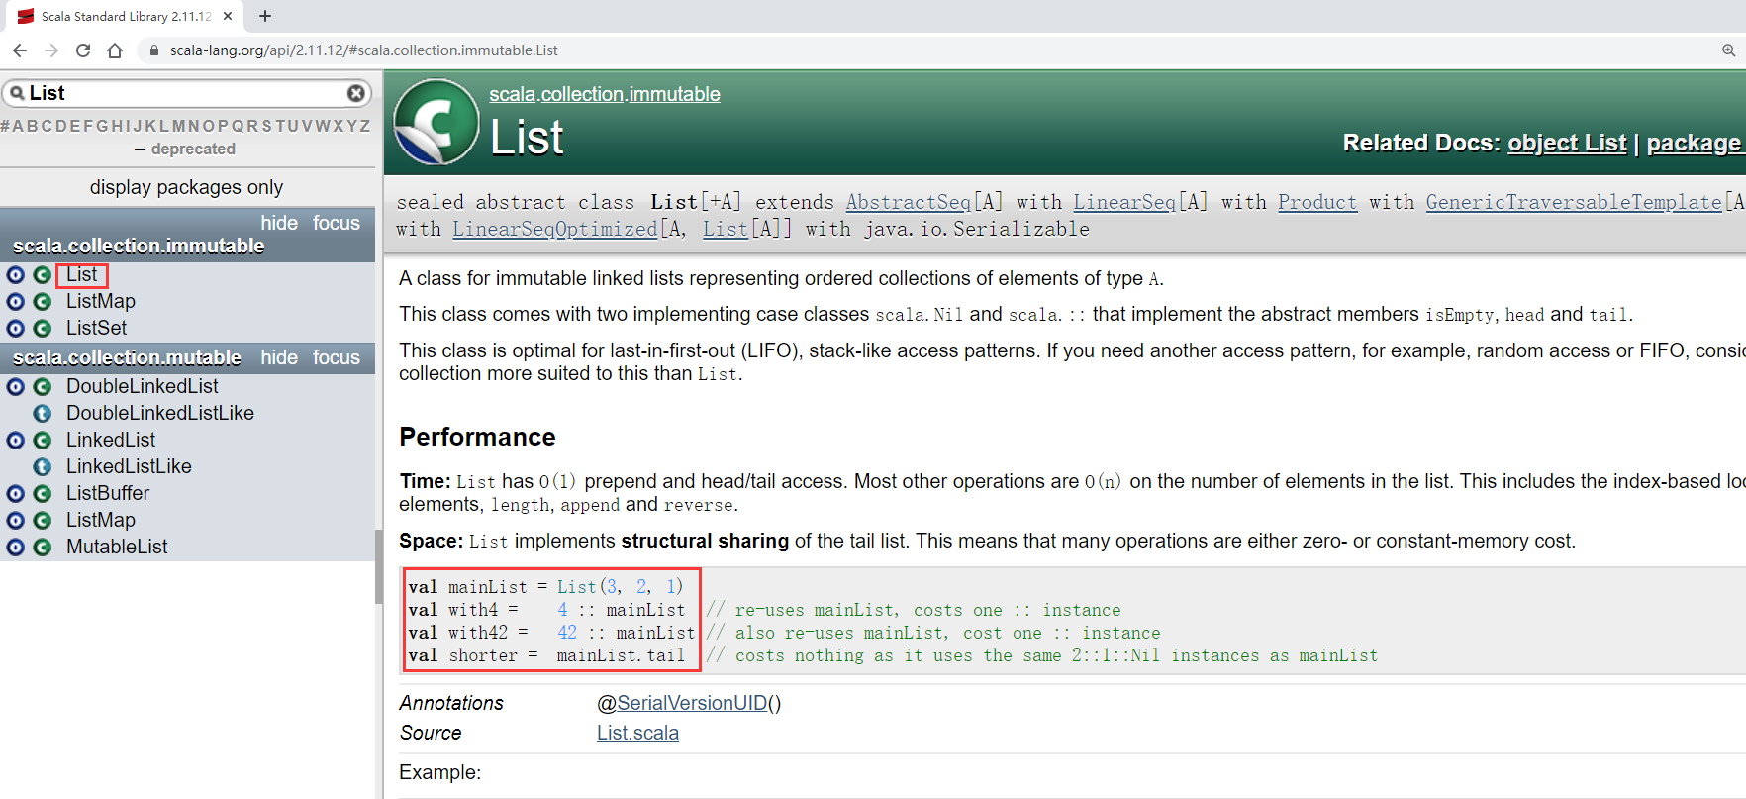Hide the scala.collection.mutable package
The image size is (1746, 799).
coord(279,357)
